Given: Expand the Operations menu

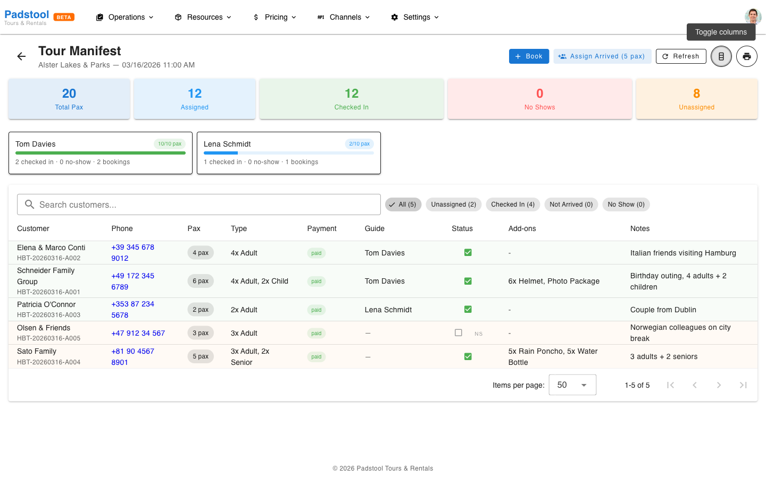Looking at the screenshot, I should point(125,17).
